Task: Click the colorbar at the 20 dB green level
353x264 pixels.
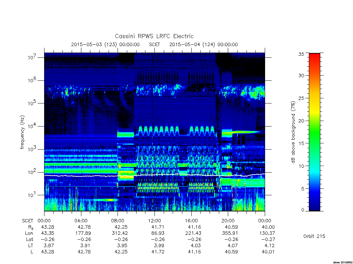Action: 314,121
